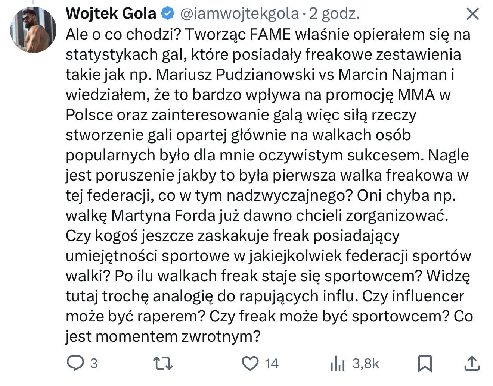Click the word FAME in the tweet
This screenshot has width=493, height=386.
270,34
